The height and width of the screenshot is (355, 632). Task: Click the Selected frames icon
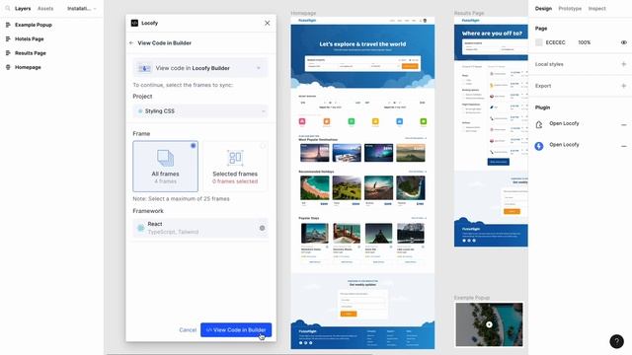coord(235,158)
